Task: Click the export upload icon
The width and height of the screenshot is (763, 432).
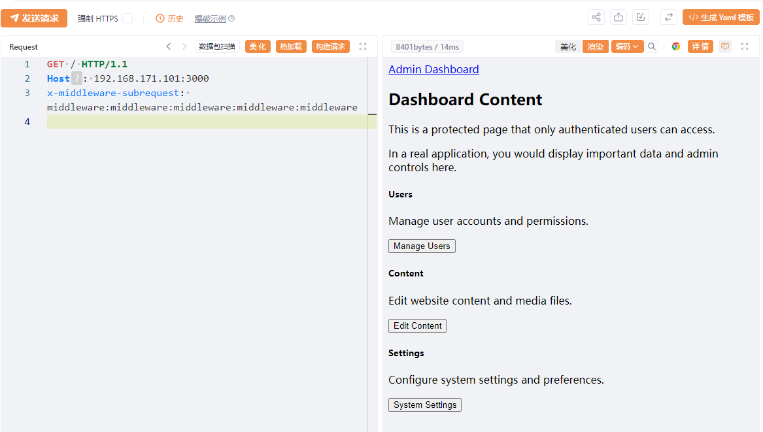Action: (x=619, y=18)
